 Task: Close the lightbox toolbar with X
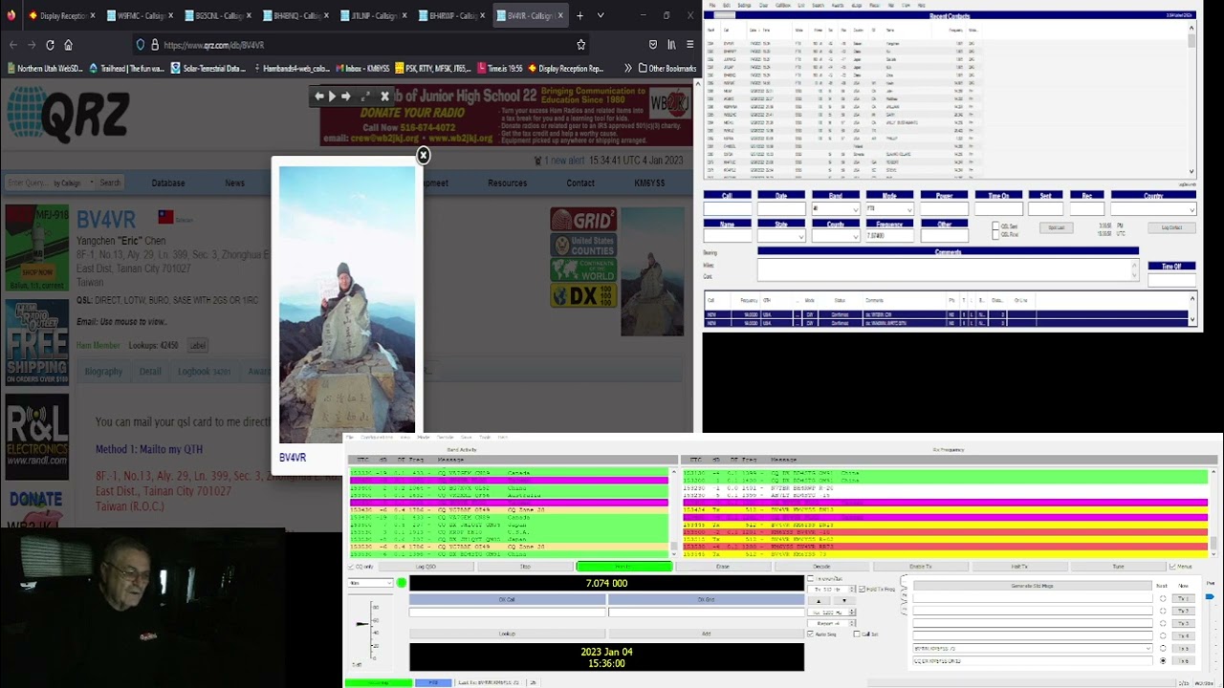point(384,97)
